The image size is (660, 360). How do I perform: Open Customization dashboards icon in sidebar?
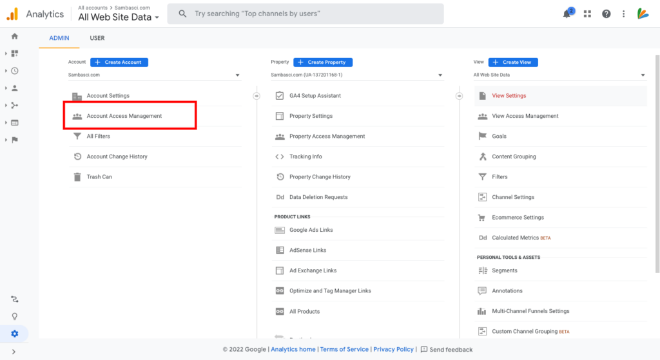[15, 53]
